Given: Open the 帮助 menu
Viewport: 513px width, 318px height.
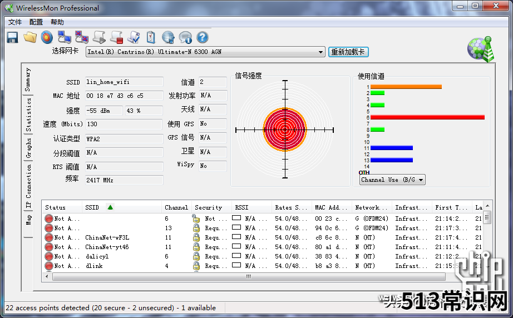Looking at the screenshot, I should (57, 22).
